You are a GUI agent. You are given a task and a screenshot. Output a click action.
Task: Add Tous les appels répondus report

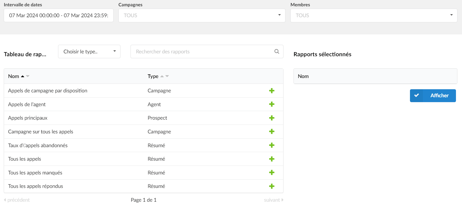272,186
